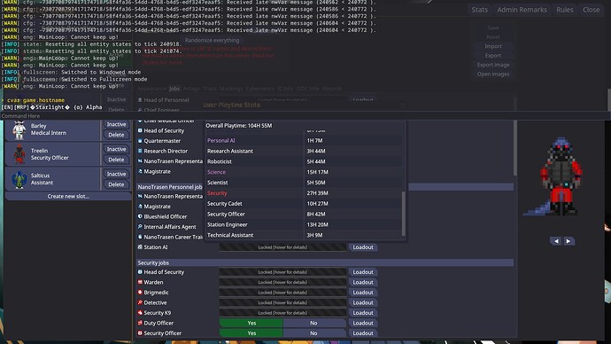Screen dimensions: 611x344
Task: Set Security Officer priority to No
Action: click(313, 333)
